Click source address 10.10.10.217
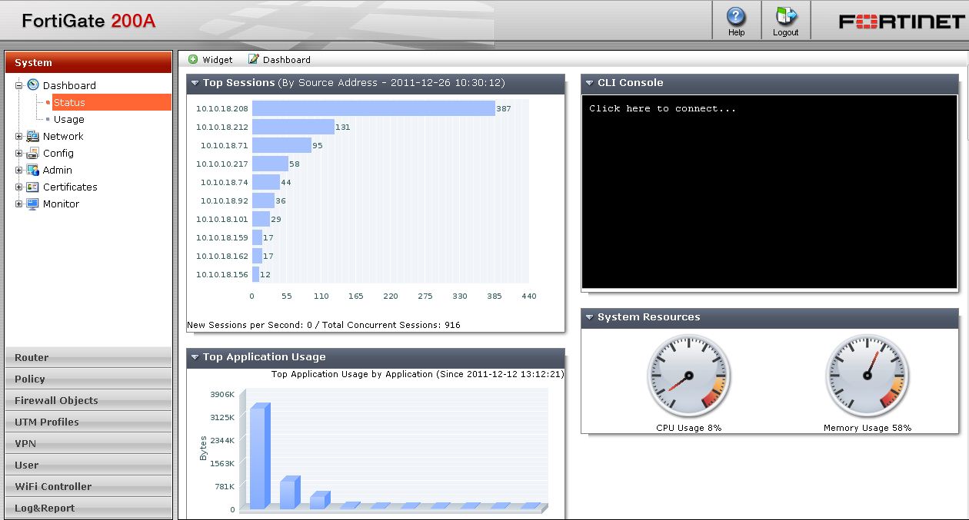969x520 pixels. [221, 164]
